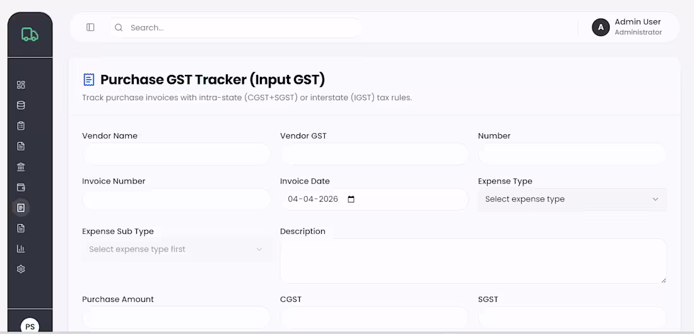Viewport: 694px width, 334px height.
Task: Click the Description text area
Action: click(x=473, y=260)
